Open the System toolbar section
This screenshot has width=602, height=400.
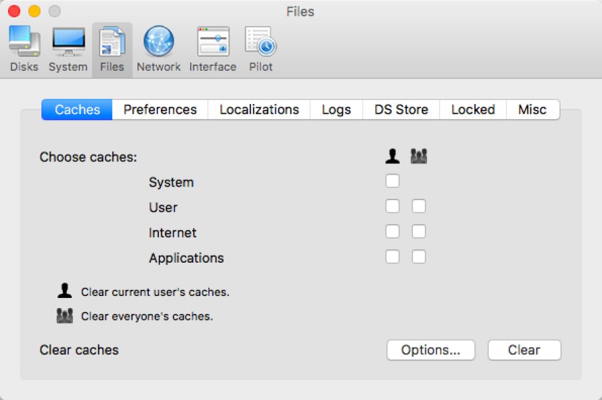[x=68, y=49]
